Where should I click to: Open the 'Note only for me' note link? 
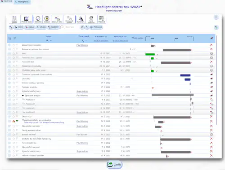point(44,122)
